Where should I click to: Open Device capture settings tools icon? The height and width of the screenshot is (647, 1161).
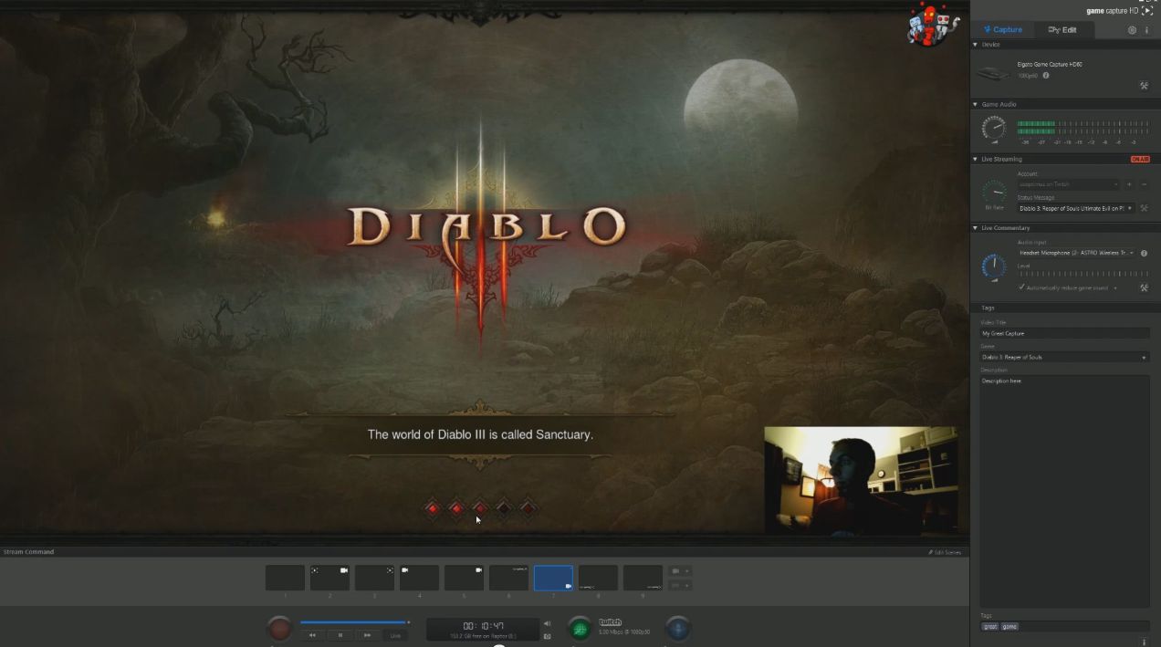pyautogui.click(x=1144, y=86)
